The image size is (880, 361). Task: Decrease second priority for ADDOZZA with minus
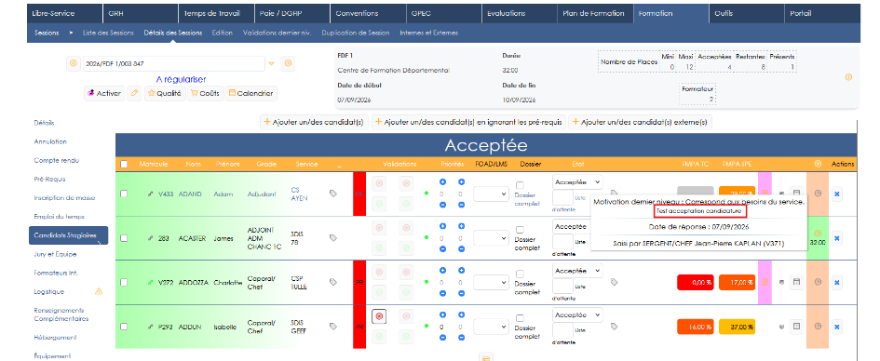pyautogui.click(x=461, y=292)
